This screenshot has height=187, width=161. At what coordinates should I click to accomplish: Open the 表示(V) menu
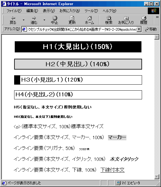click(49, 11)
